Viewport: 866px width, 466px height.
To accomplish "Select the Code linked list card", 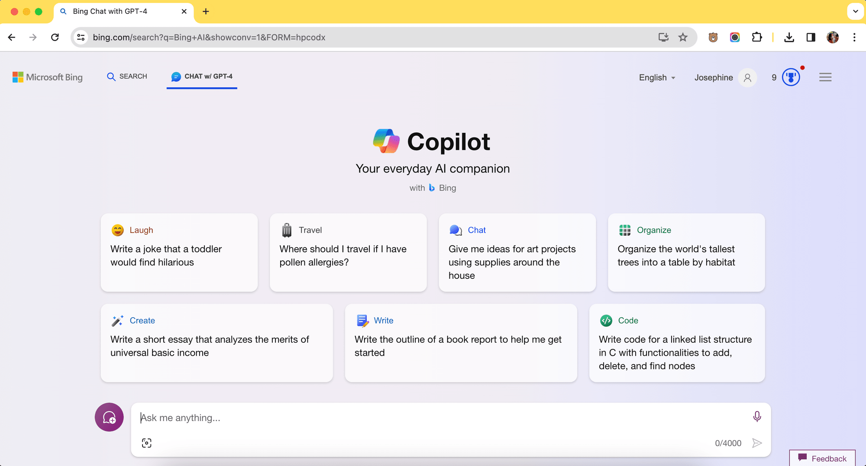I will click(x=677, y=343).
